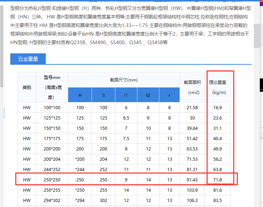Click section area value 21.58
This screenshot has height=207, width=263.
pos(192,107)
